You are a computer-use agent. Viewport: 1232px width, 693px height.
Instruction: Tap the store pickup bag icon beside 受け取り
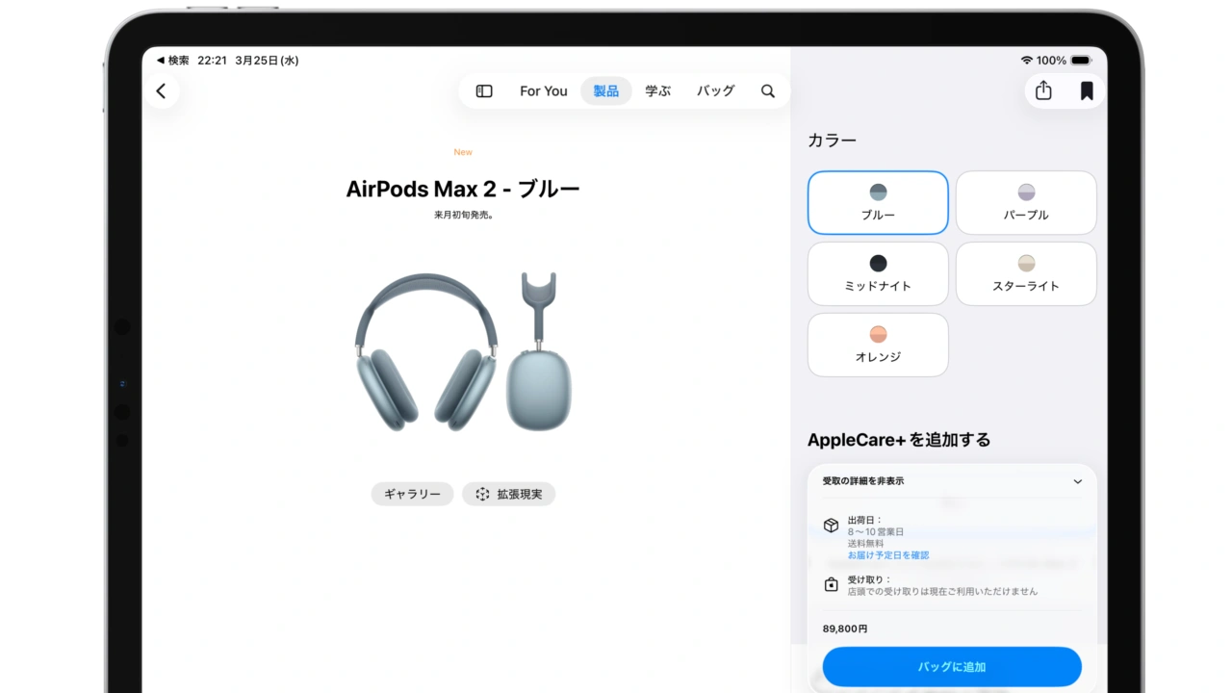click(x=831, y=583)
